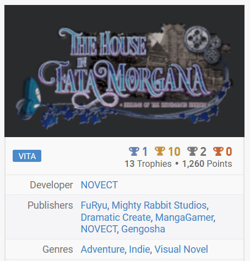This screenshot has height=261, width=250.
Task: Go to the MangaGamer publisher page
Action: 184,218
